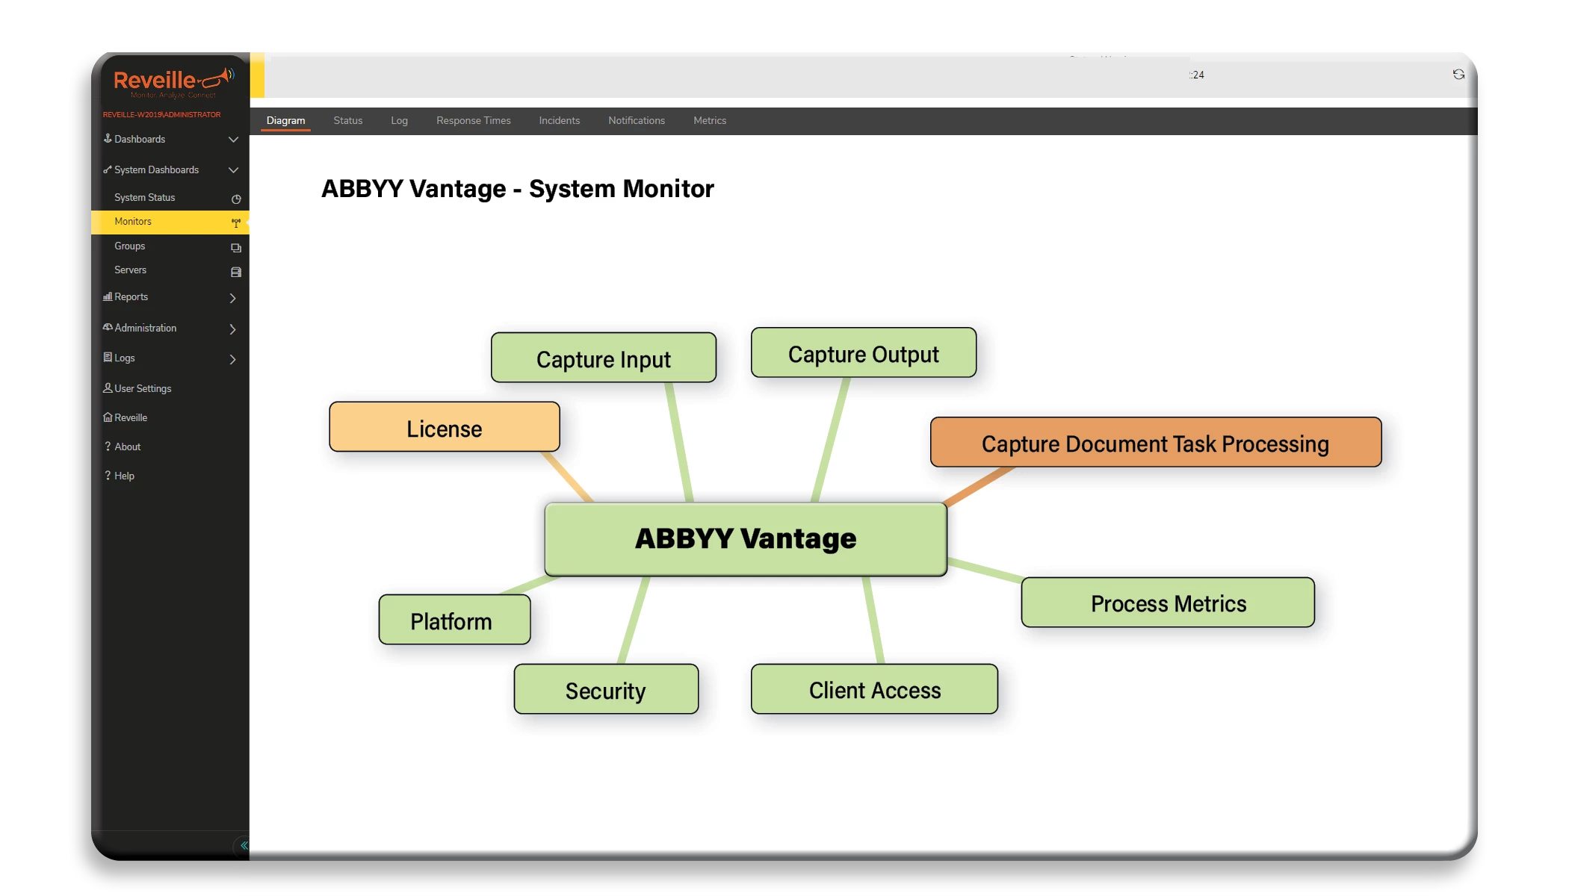1569x896 pixels.
Task: Click the License node
Action: tap(445, 427)
